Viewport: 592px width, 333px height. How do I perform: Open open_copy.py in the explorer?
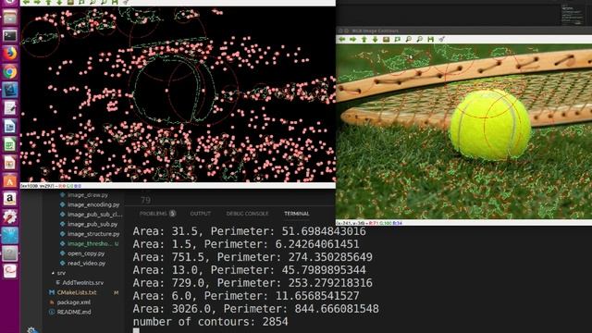pyautogui.click(x=86, y=253)
